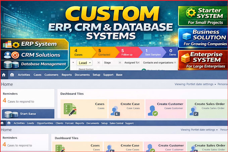Click the CRM Solutions person-target icon
Image resolution: width=228 pixels, height=152 pixels.
pos(11,55)
